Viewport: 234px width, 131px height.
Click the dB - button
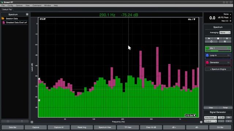point(197,127)
